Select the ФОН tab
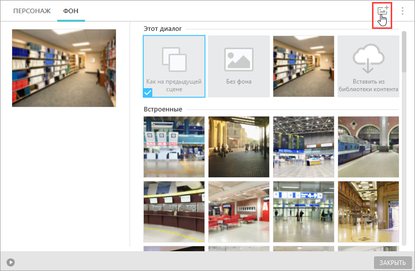The height and width of the screenshot is (271, 415). click(71, 11)
